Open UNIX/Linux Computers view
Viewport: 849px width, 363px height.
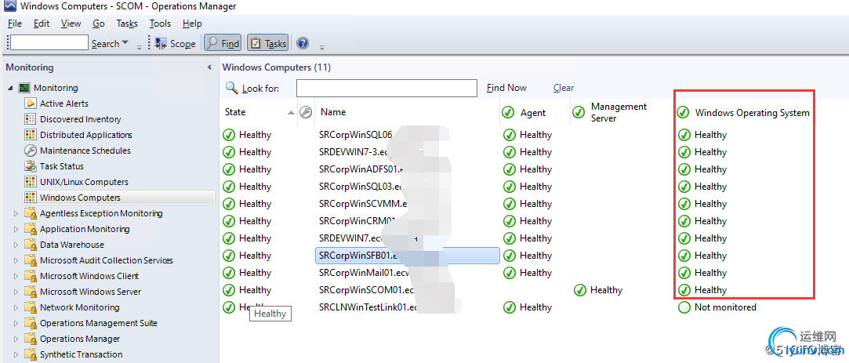tap(84, 182)
